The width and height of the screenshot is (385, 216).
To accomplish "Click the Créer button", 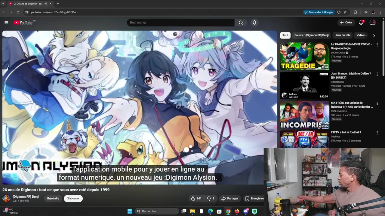I will pos(346,22).
